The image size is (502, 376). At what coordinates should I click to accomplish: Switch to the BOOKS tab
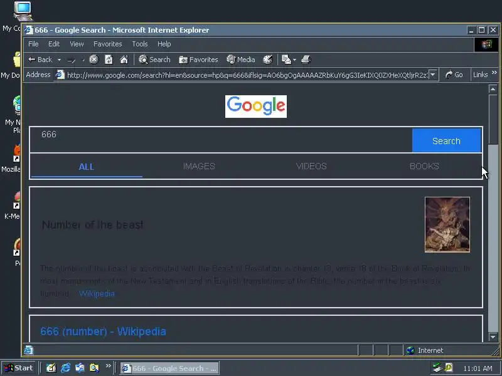click(x=424, y=166)
